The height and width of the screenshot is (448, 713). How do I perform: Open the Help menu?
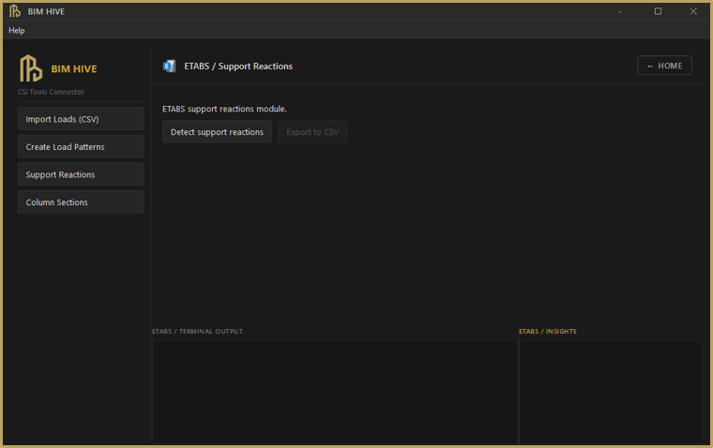pos(16,30)
